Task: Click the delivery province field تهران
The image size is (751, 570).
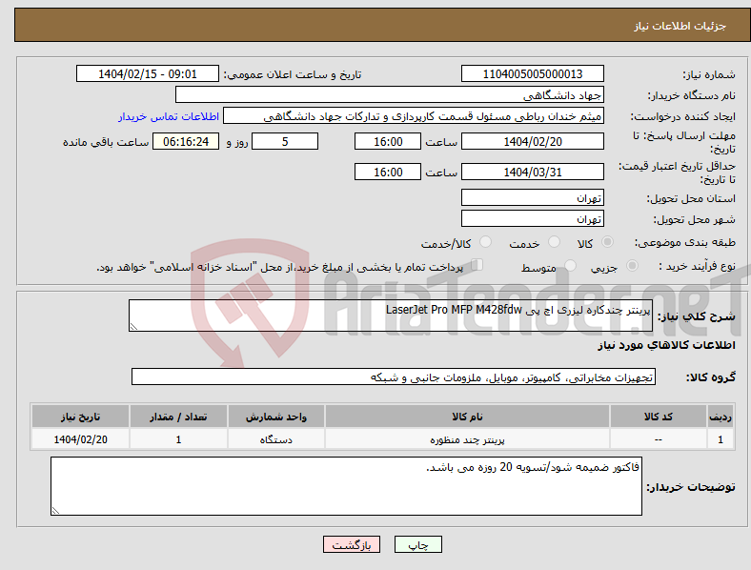Action: 533,198
